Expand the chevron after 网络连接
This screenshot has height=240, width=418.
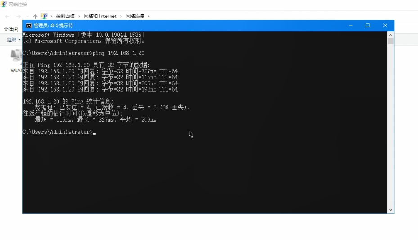[148, 17]
